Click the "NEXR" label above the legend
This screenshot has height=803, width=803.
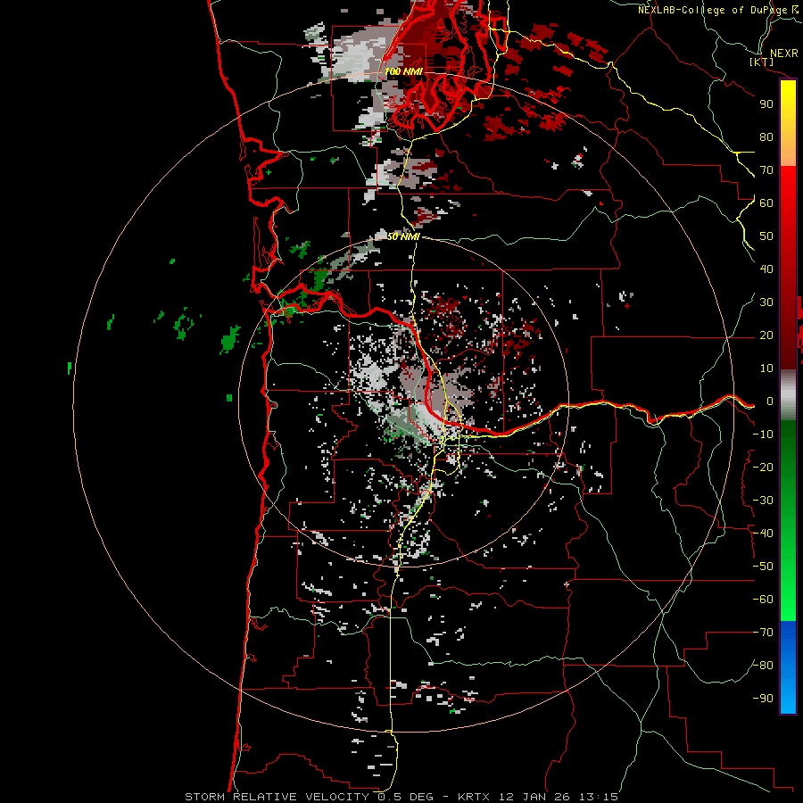(x=783, y=54)
